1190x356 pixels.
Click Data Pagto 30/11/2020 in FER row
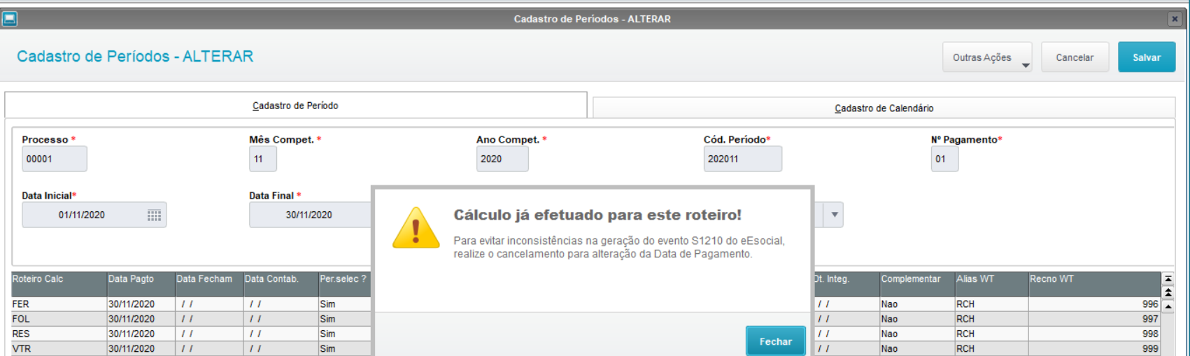click(x=141, y=304)
